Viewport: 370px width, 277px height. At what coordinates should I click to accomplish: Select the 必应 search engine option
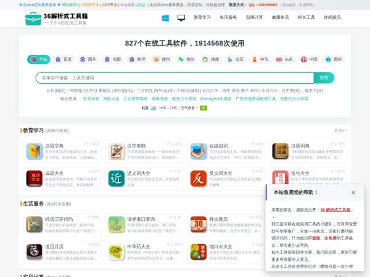pyautogui.click(x=236, y=59)
